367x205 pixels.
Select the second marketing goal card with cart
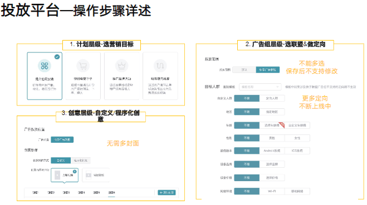tap(83, 76)
